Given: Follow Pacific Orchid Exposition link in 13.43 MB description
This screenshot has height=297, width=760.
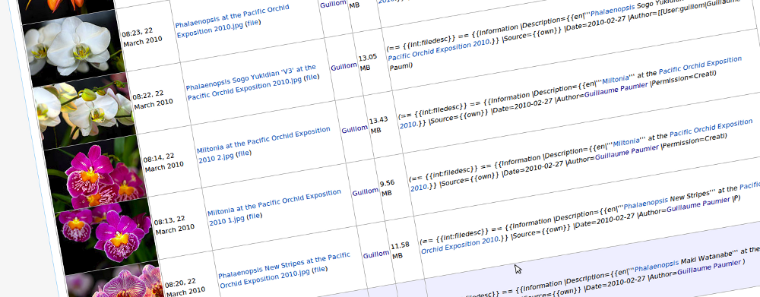Looking at the screenshot, I should [700, 66].
